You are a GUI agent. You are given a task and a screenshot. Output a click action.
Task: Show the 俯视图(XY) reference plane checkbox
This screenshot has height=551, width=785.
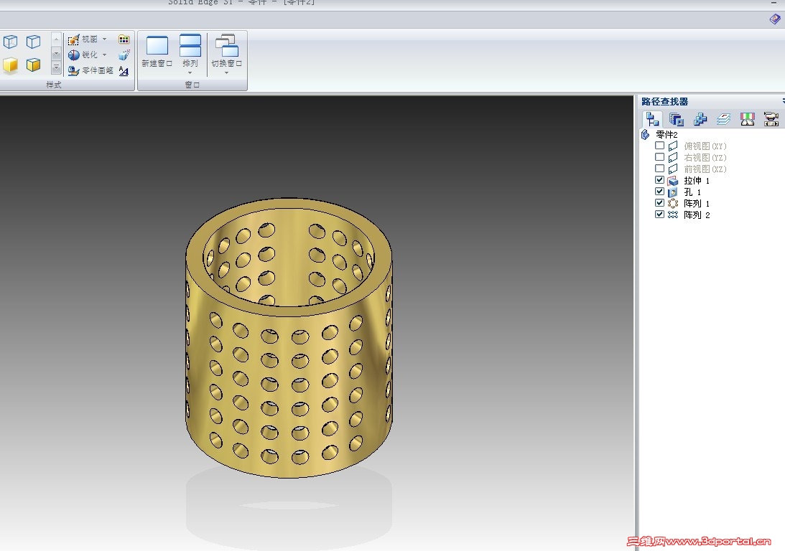(x=659, y=146)
